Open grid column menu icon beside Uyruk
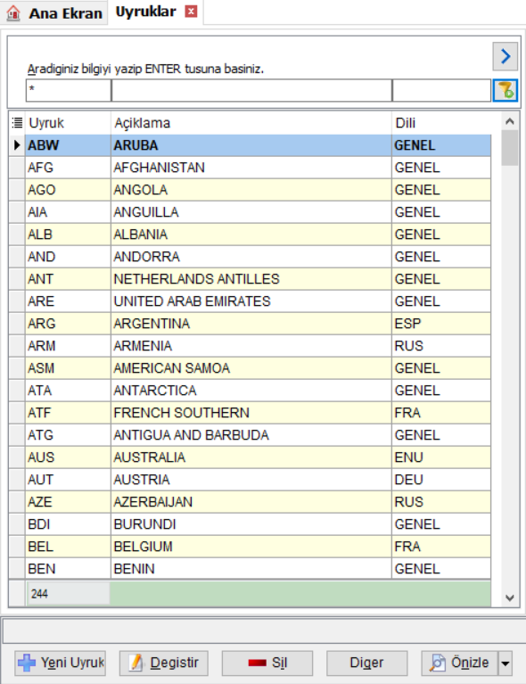The image size is (526, 684). 17,122
